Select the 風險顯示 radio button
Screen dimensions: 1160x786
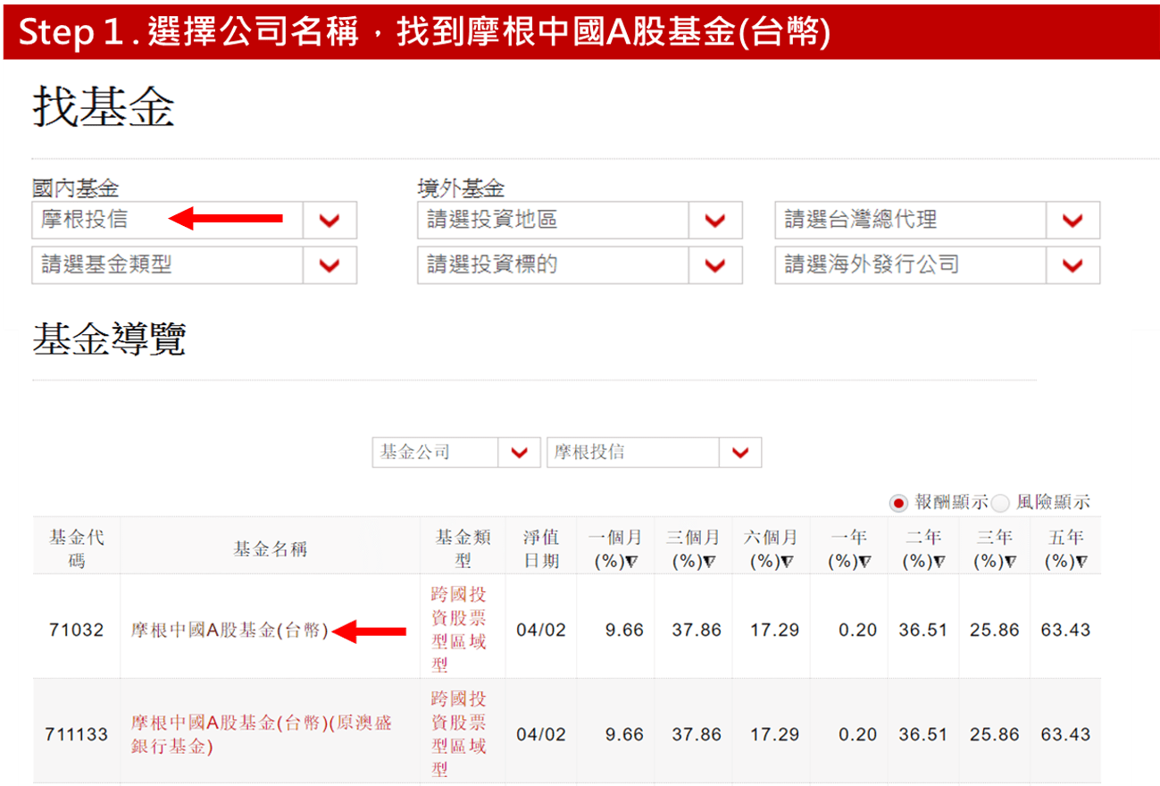click(1002, 502)
